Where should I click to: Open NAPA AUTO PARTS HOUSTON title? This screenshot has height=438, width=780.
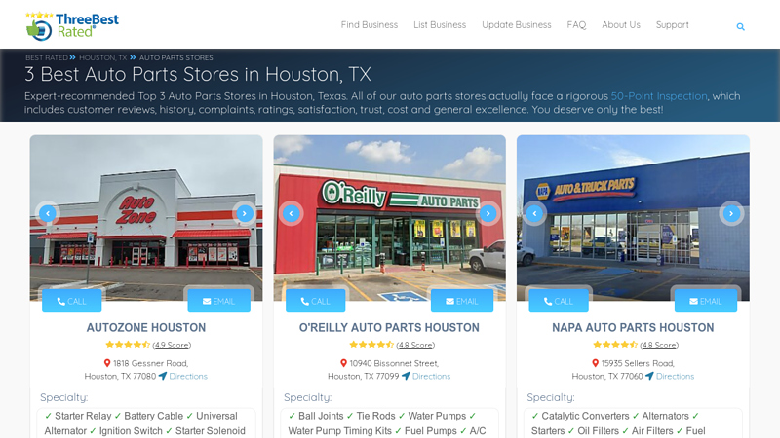pyautogui.click(x=633, y=328)
